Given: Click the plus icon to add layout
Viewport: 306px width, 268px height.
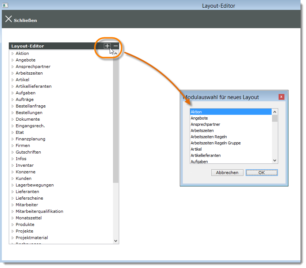Looking at the screenshot, I should click(107, 46).
